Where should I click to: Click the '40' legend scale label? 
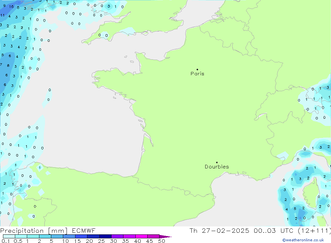pyautogui.click(x=137, y=241)
